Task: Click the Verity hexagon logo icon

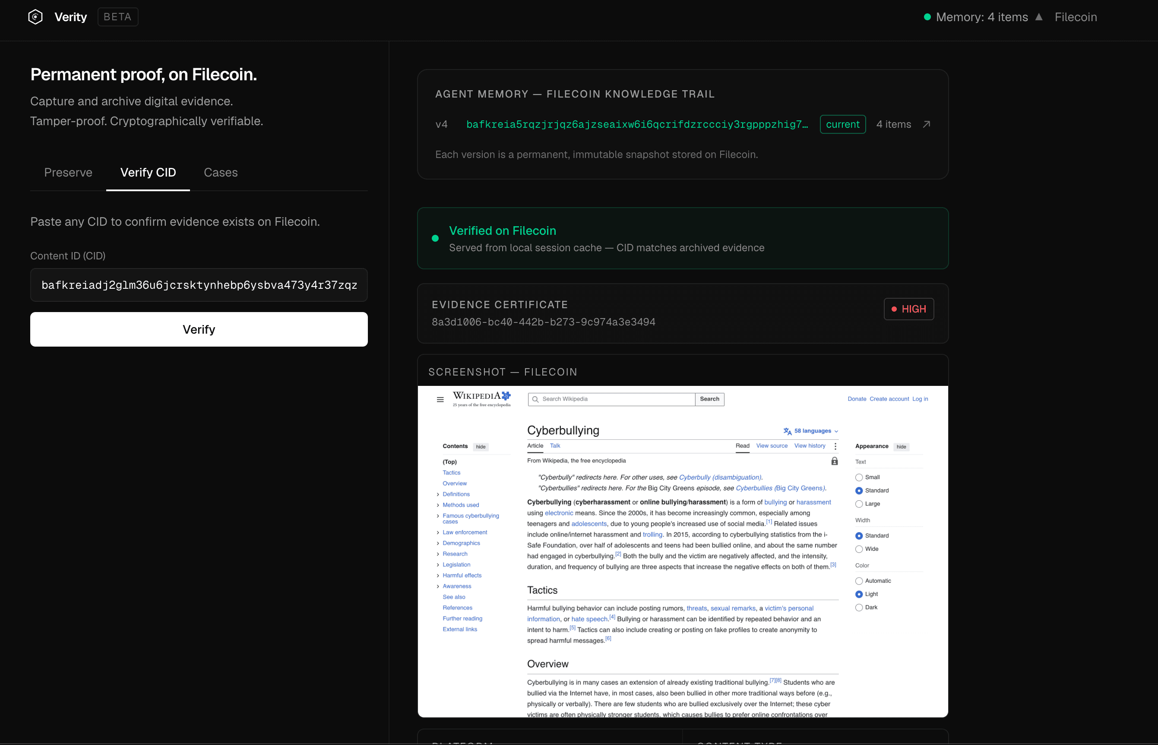Action: click(x=35, y=17)
